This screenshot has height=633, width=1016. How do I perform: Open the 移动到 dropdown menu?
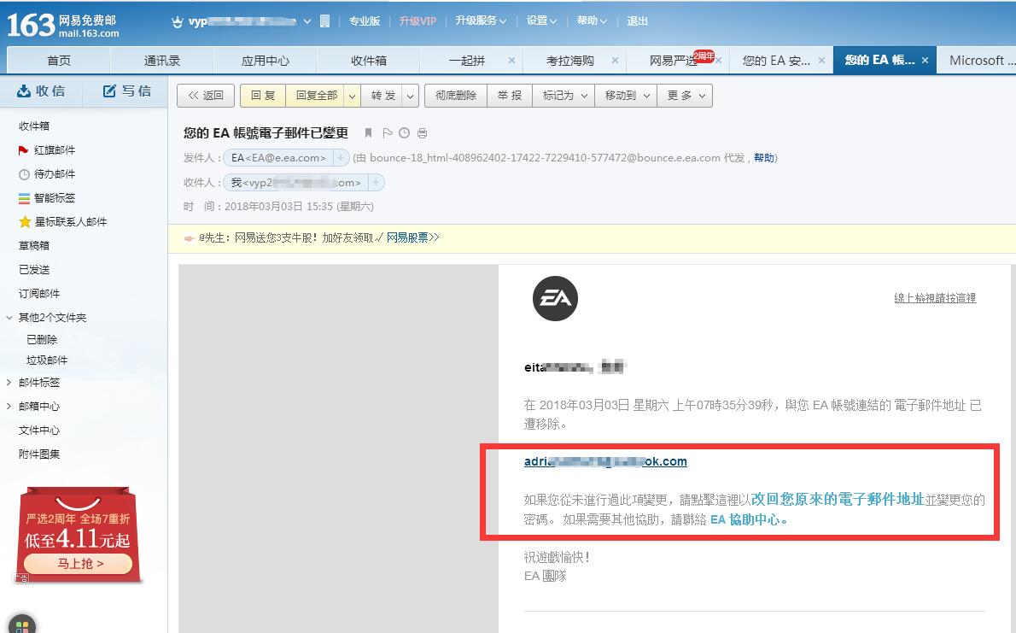pos(646,96)
